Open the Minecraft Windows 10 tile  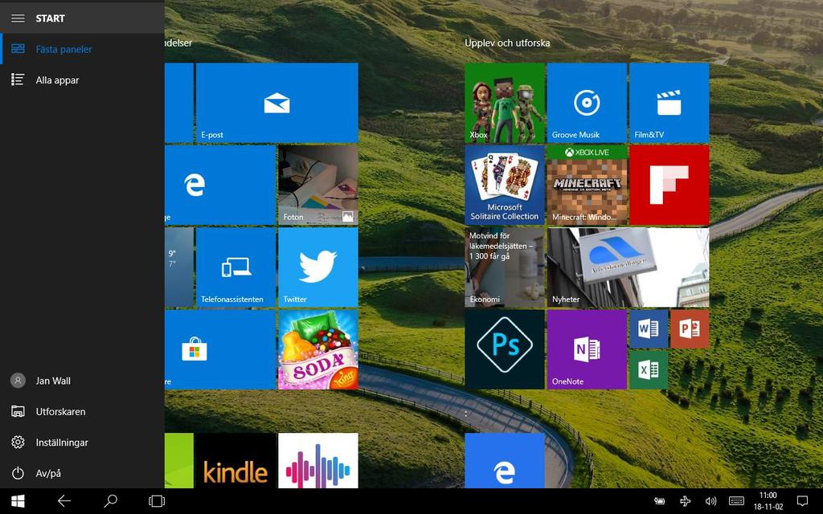(587, 186)
